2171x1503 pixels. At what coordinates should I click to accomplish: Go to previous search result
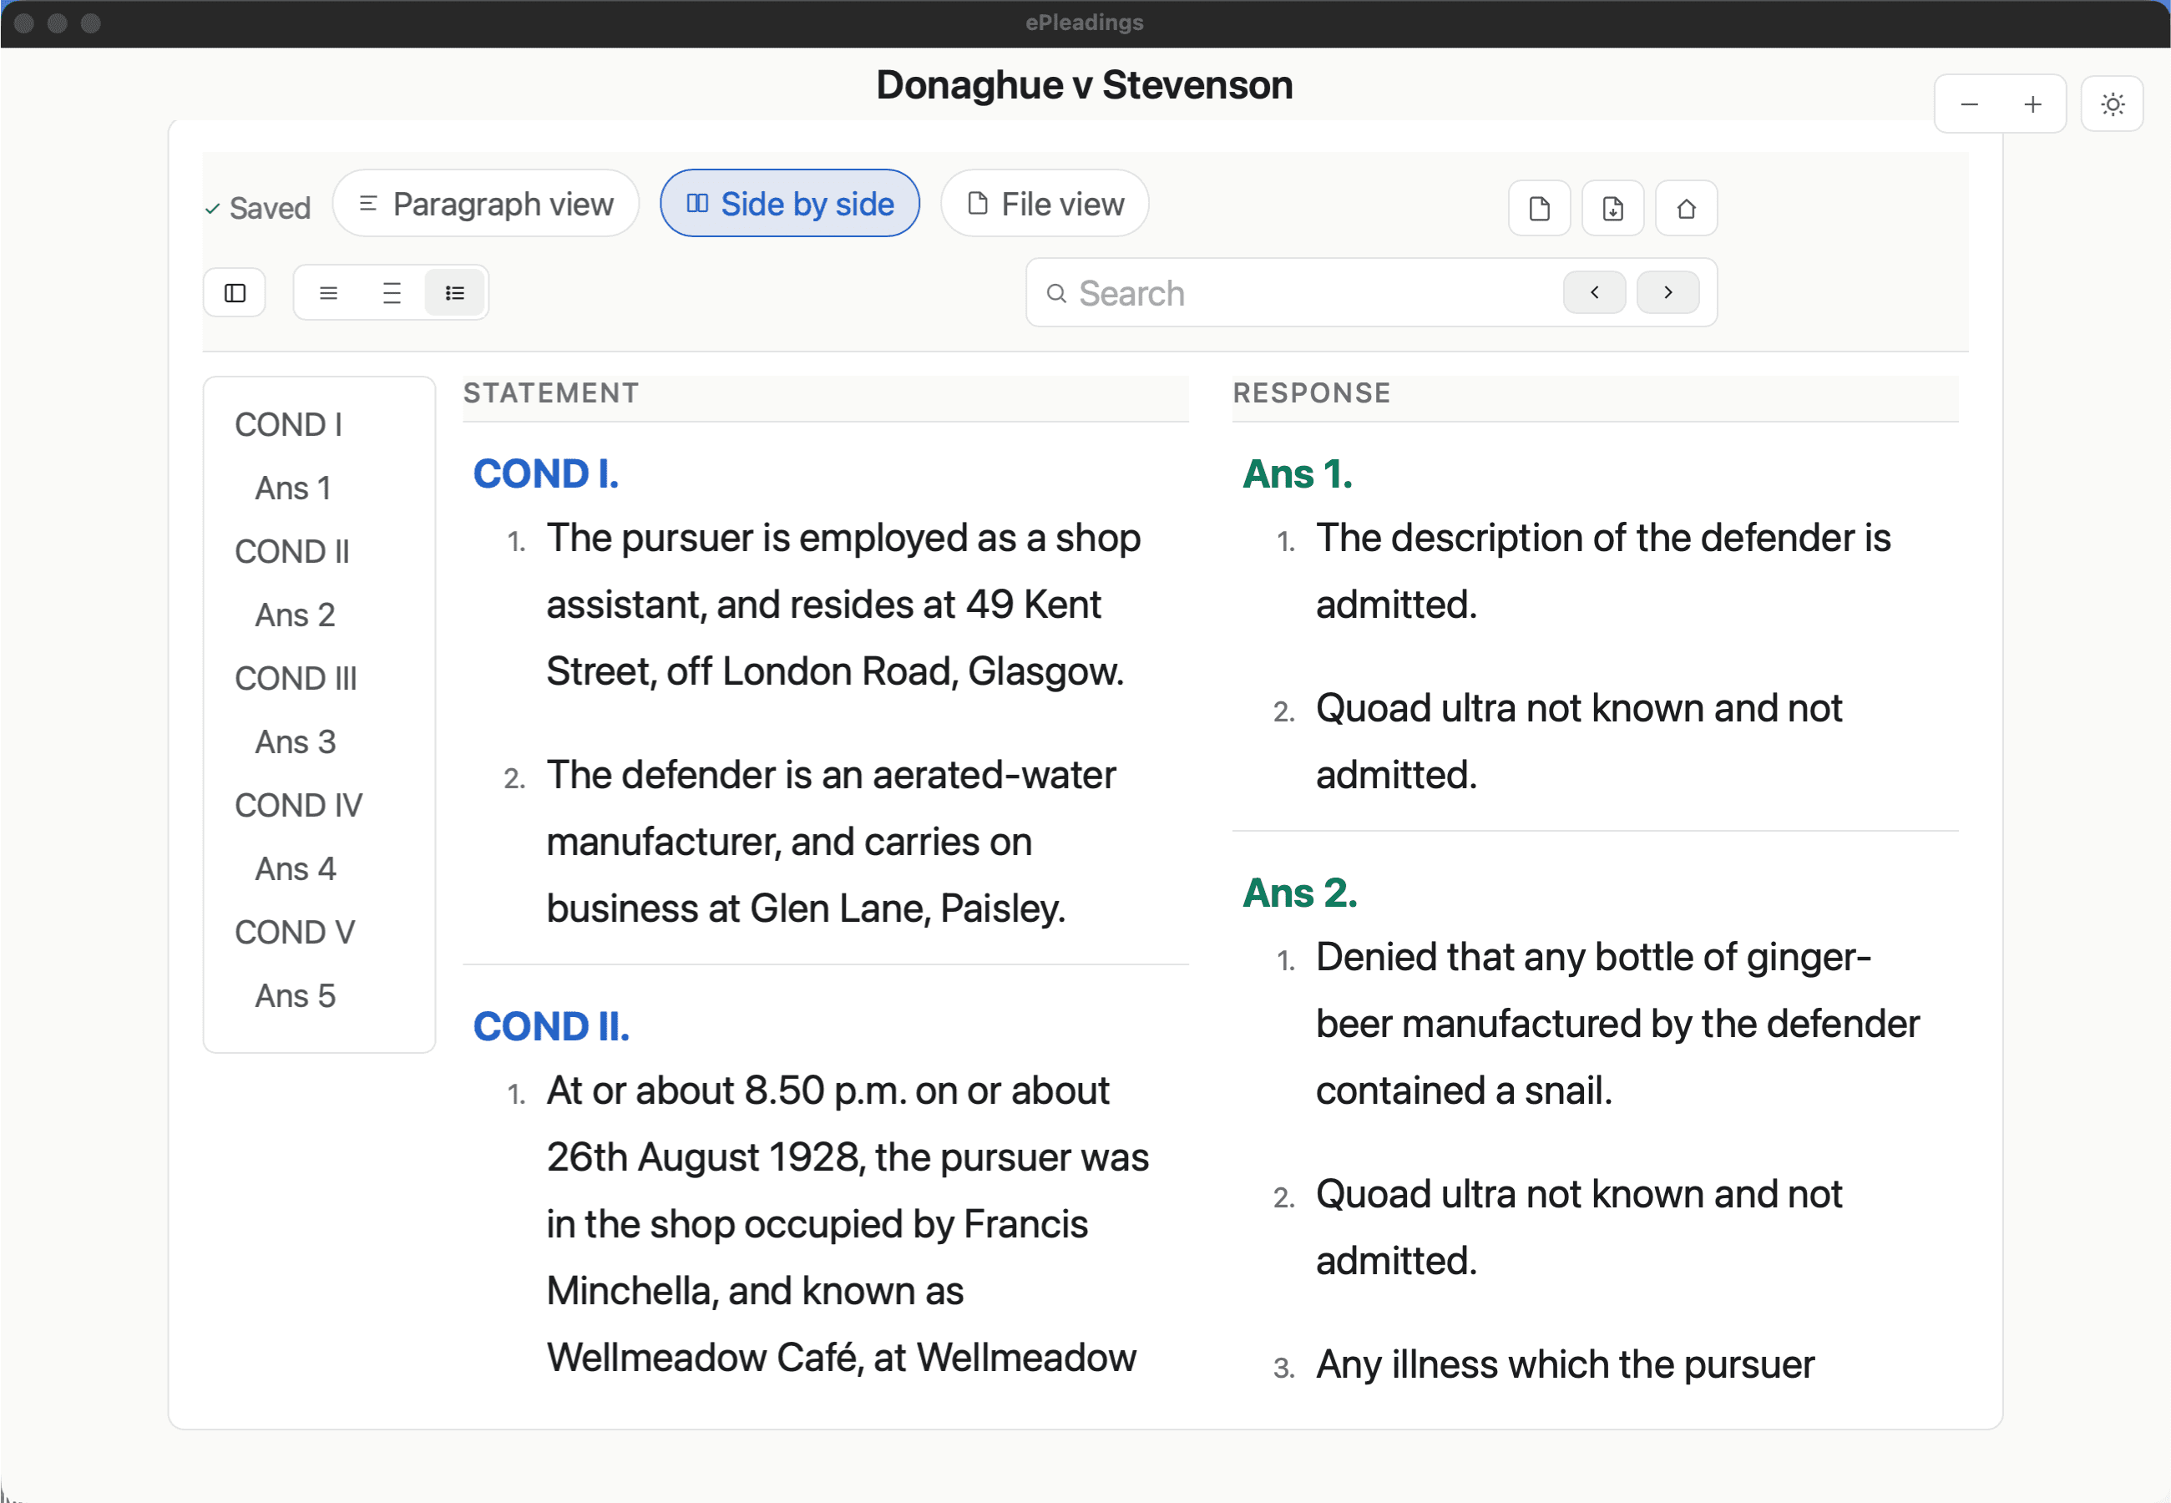[x=1594, y=292]
